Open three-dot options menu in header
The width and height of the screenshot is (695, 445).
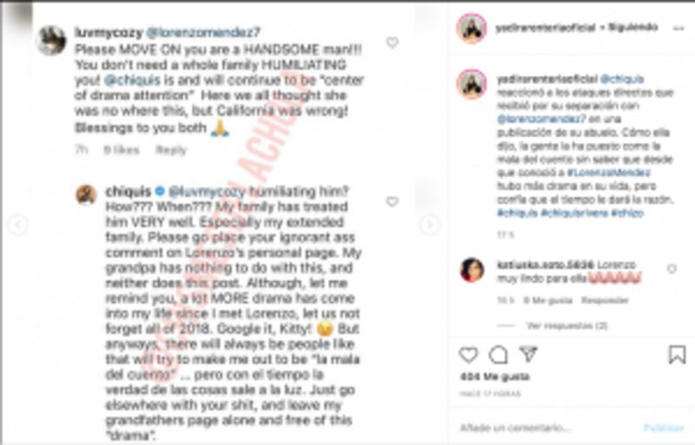click(x=678, y=28)
